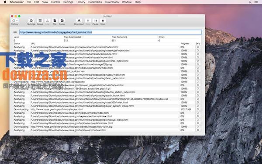The image size is (262, 164).
Task: Select the topics/history/index.html row URL
Action: (57, 109)
